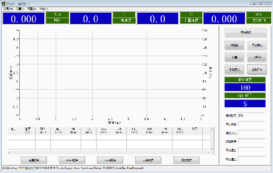The width and height of the screenshot is (273, 173).
Task: Click the green N.m unit label
Action: click(57, 14)
